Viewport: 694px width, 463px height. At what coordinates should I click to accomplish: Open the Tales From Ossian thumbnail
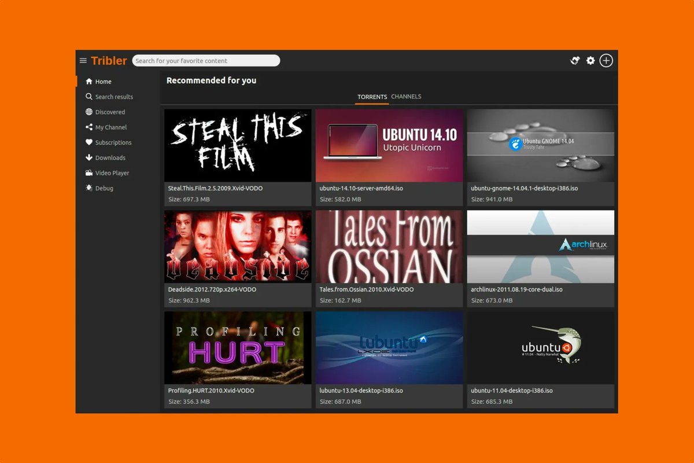pos(389,247)
